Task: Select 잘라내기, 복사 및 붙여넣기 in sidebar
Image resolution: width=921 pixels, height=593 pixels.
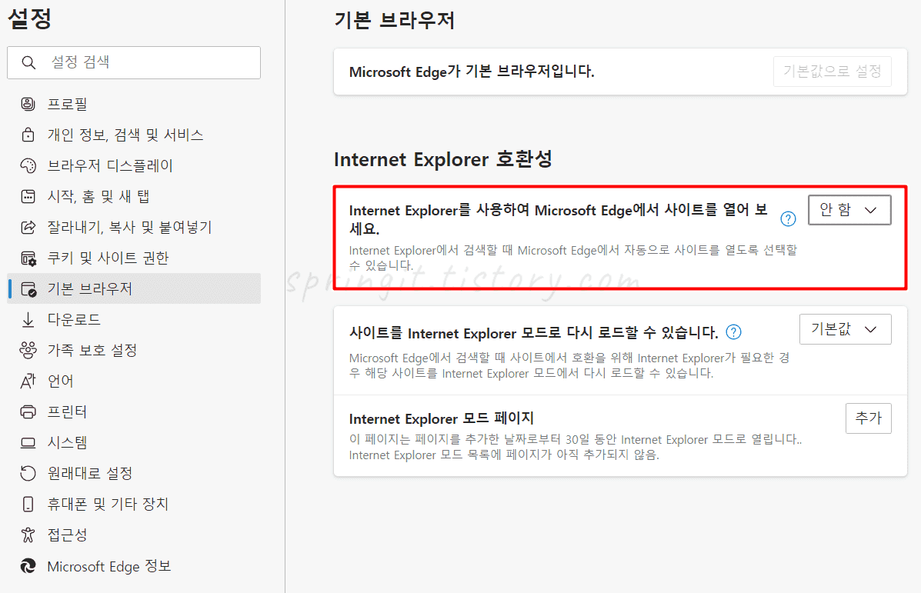Action: pos(134,227)
